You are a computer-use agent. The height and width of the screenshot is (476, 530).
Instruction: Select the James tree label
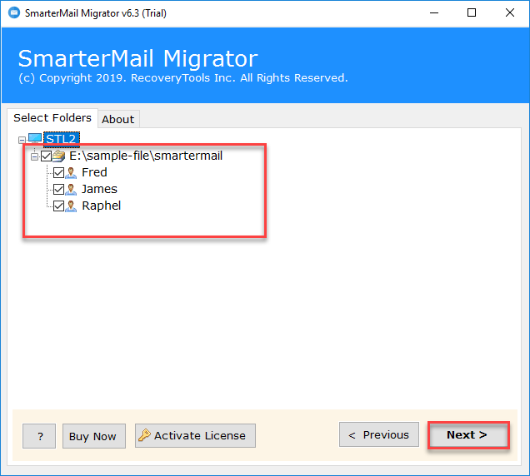click(99, 189)
